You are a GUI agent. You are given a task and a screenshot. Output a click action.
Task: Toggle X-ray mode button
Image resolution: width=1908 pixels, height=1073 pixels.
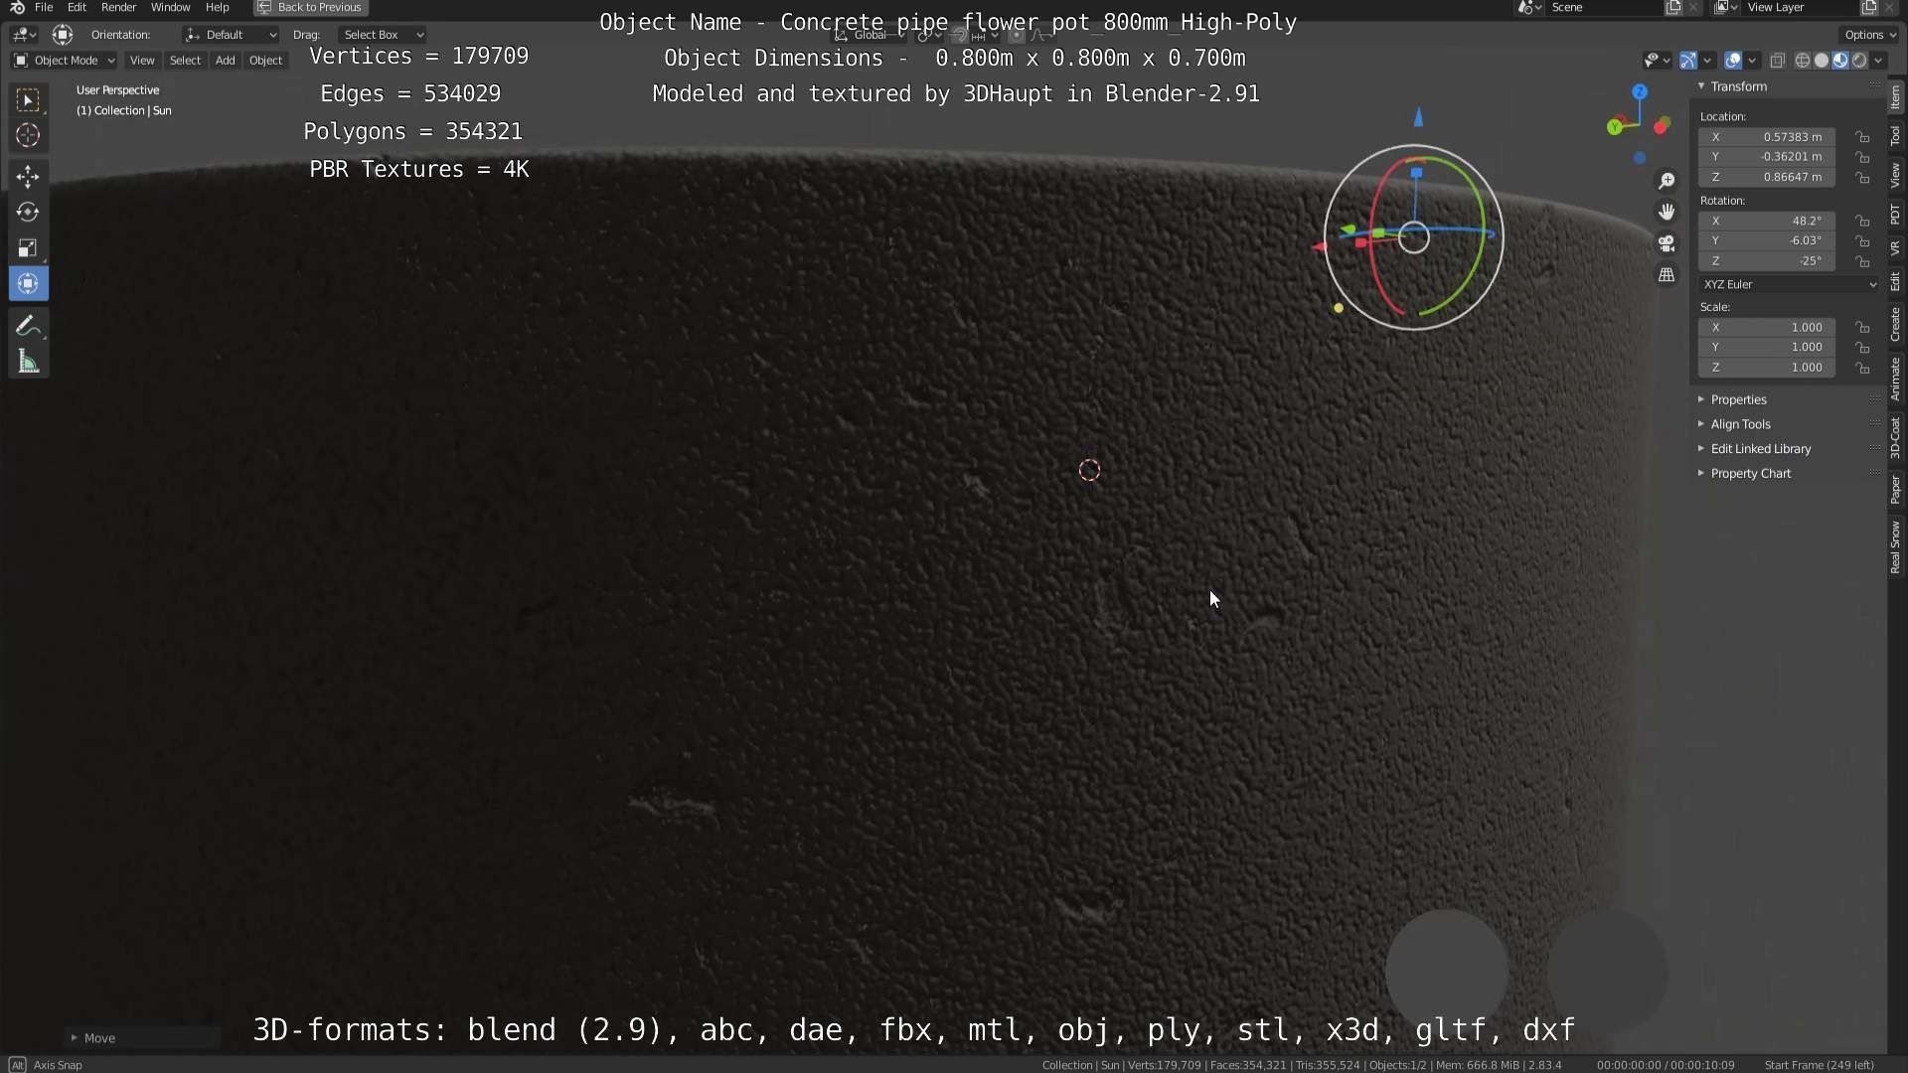[1778, 61]
